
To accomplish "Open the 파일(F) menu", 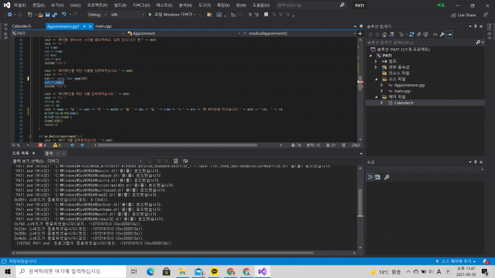I will 20,5.
